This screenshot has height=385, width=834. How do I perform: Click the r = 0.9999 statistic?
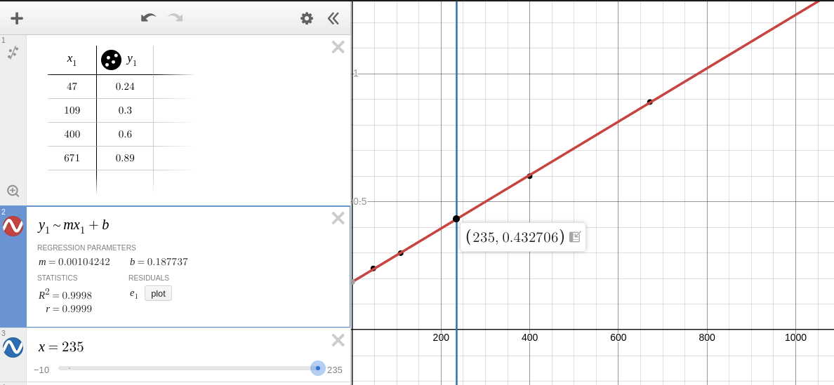pyautogui.click(x=69, y=309)
